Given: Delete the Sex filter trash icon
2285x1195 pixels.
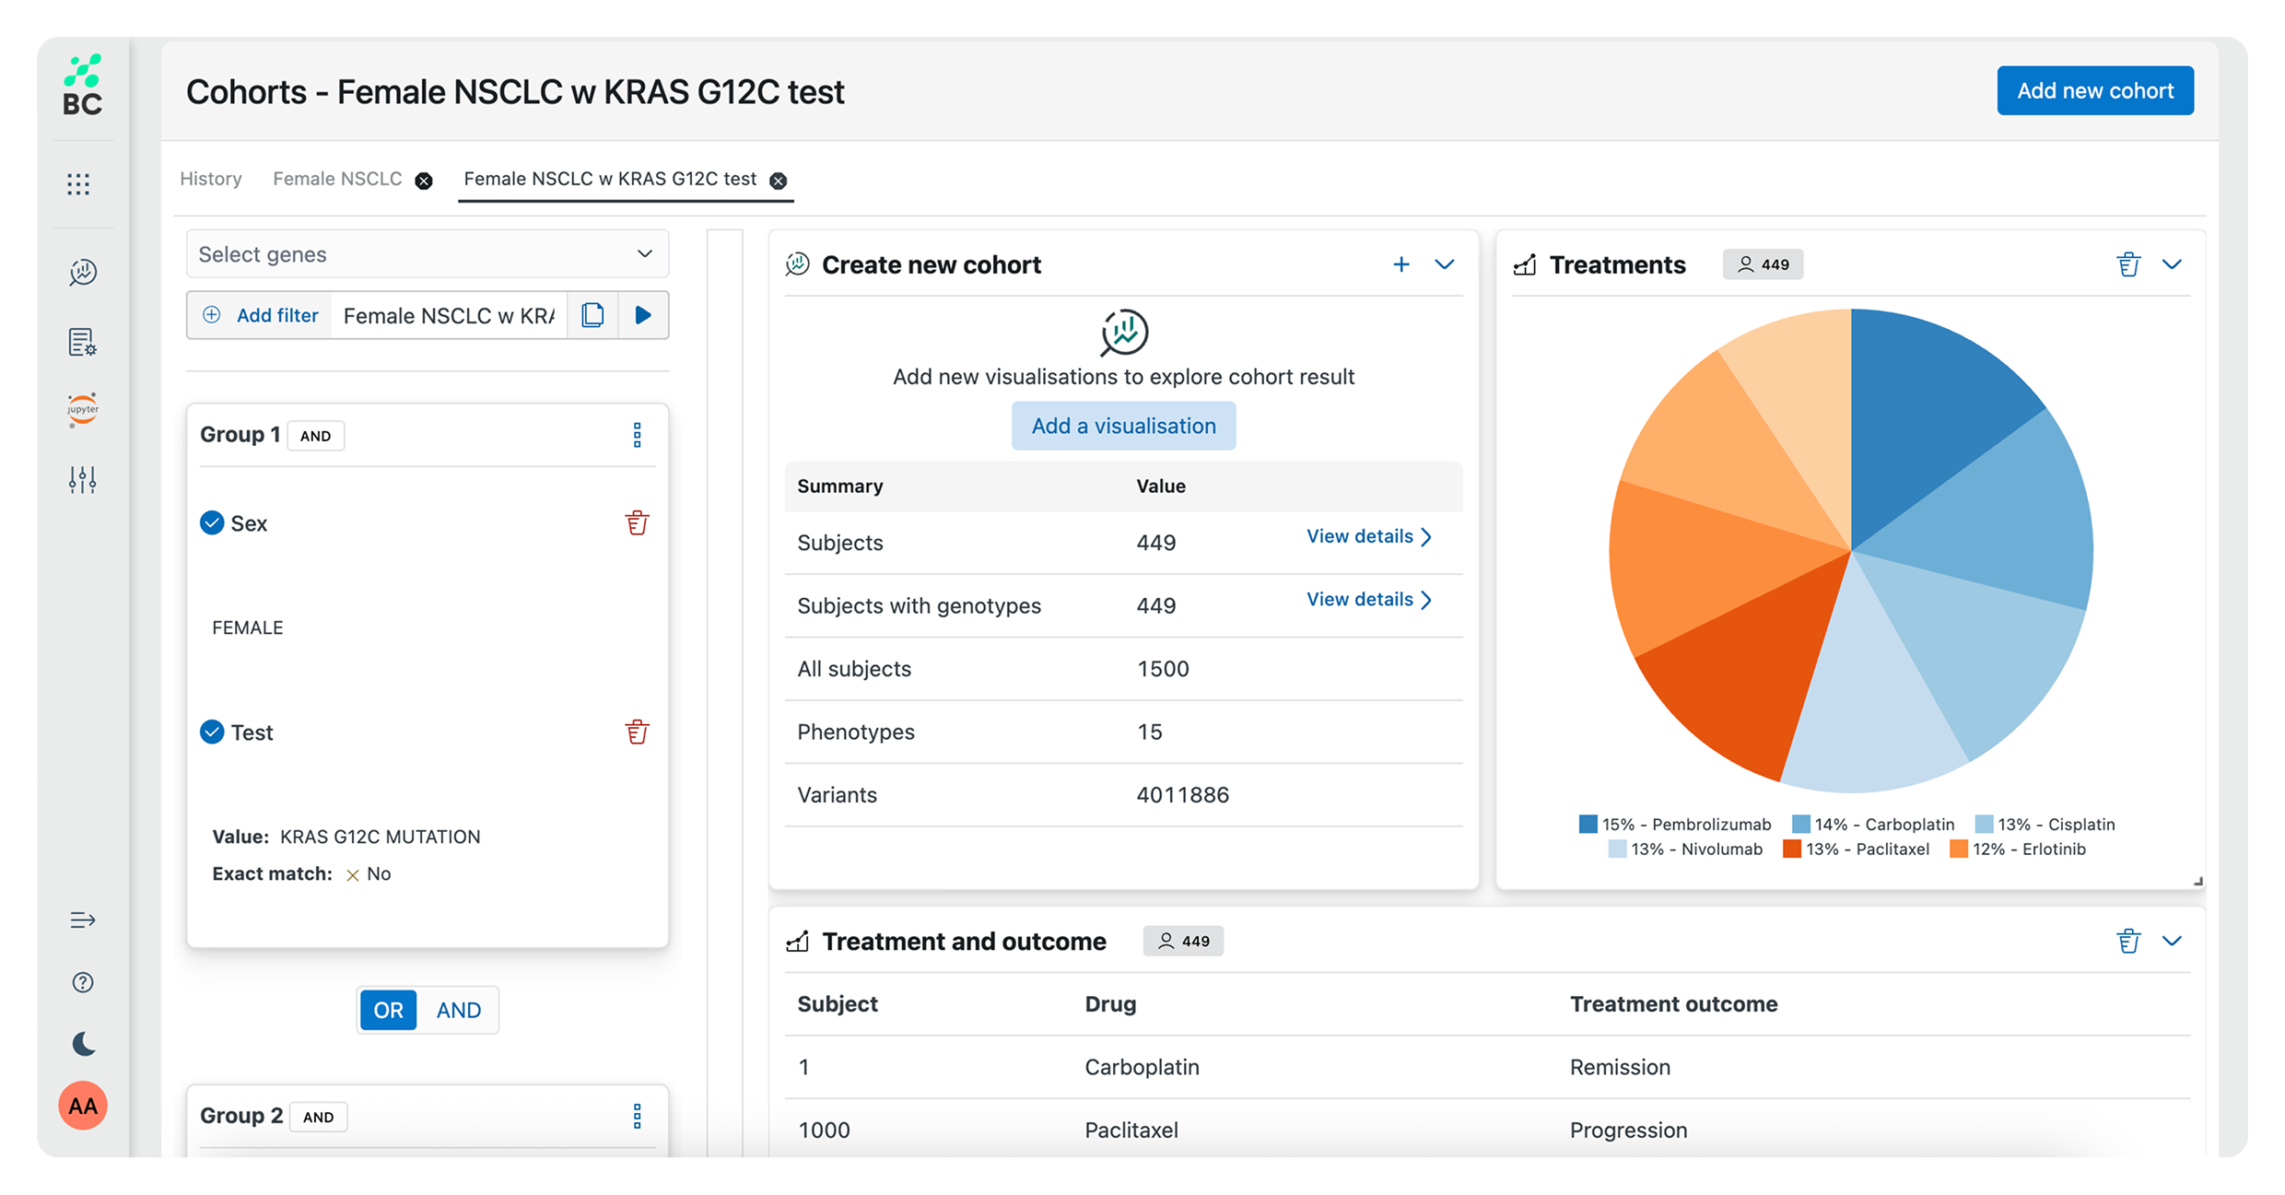Looking at the screenshot, I should 637,523.
